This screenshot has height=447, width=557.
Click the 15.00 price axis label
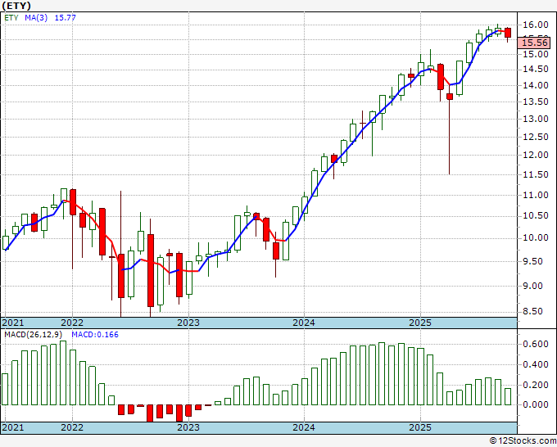pos(536,54)
